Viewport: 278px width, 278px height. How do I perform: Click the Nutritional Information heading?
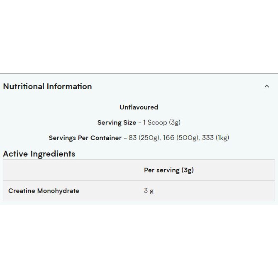pos(47,86)
